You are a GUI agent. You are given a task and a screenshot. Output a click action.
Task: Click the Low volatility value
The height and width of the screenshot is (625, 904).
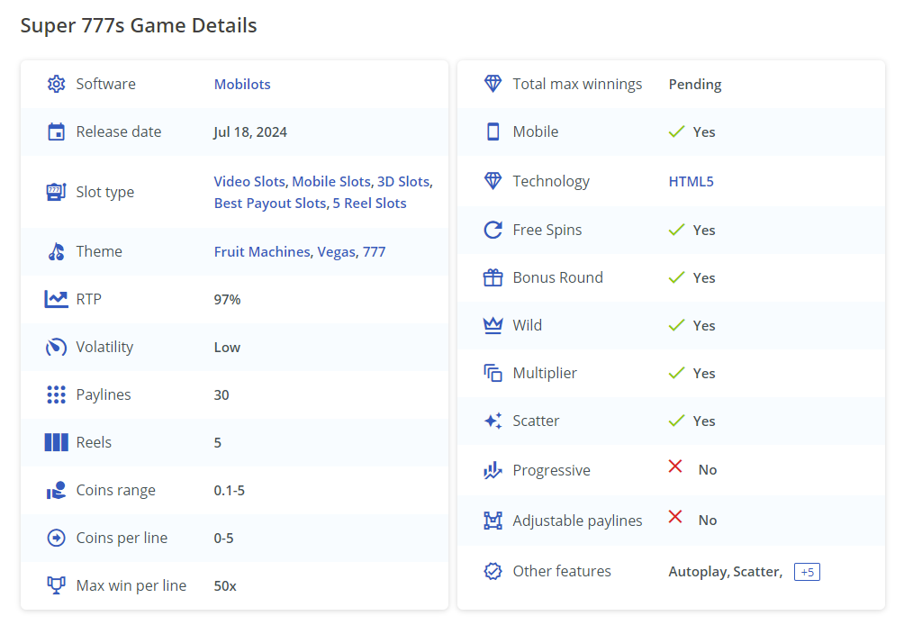(227, 348)
